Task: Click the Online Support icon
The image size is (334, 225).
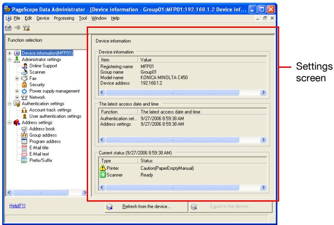Action: click(24, 66)
